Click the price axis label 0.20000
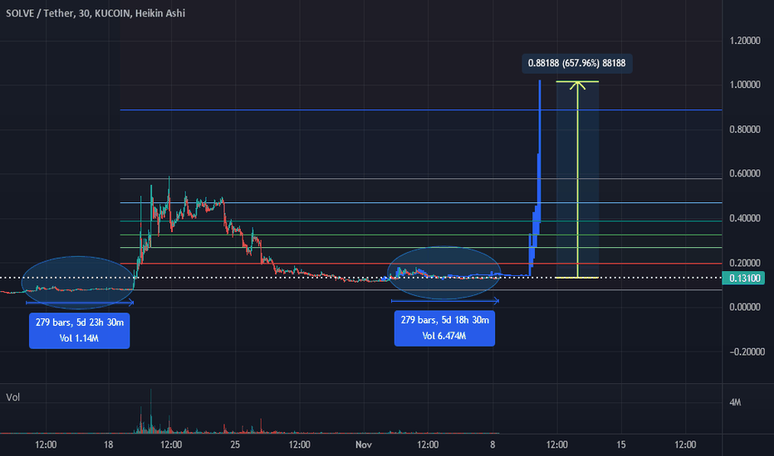Screen dimensions: 774x456 (x=745, y=263)
